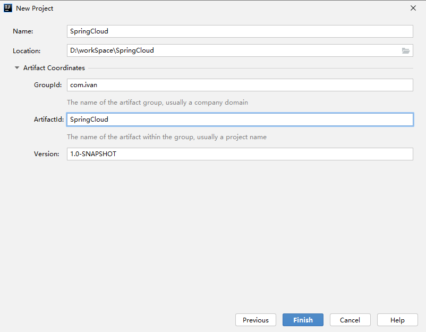
Task: Focus the Name field containing SpringCloud
Action: [x=240, y=31]
